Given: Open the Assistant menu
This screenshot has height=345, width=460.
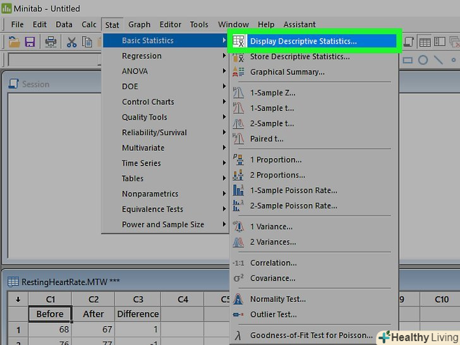Looking at the screenshot, I should (300, 25).
